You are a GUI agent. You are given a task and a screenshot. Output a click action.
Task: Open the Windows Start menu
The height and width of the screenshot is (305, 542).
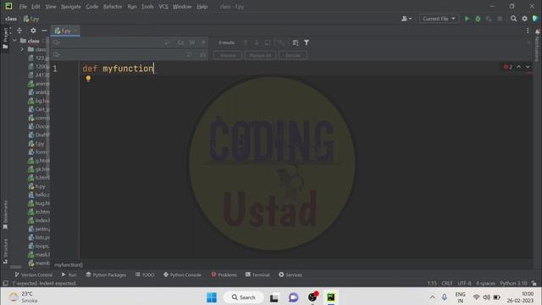click(x=212, y=297)
